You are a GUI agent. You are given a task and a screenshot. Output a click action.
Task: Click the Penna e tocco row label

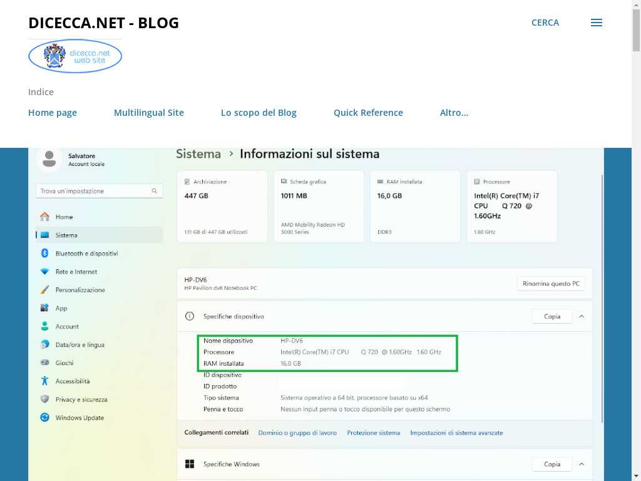tap(223, 409)
